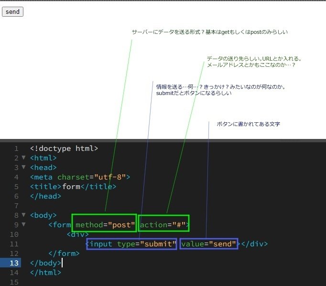This screenshot has width=326, height=286.
Task: Click the <html> opening tag on line 2
Action: click(x=43, y=158)
